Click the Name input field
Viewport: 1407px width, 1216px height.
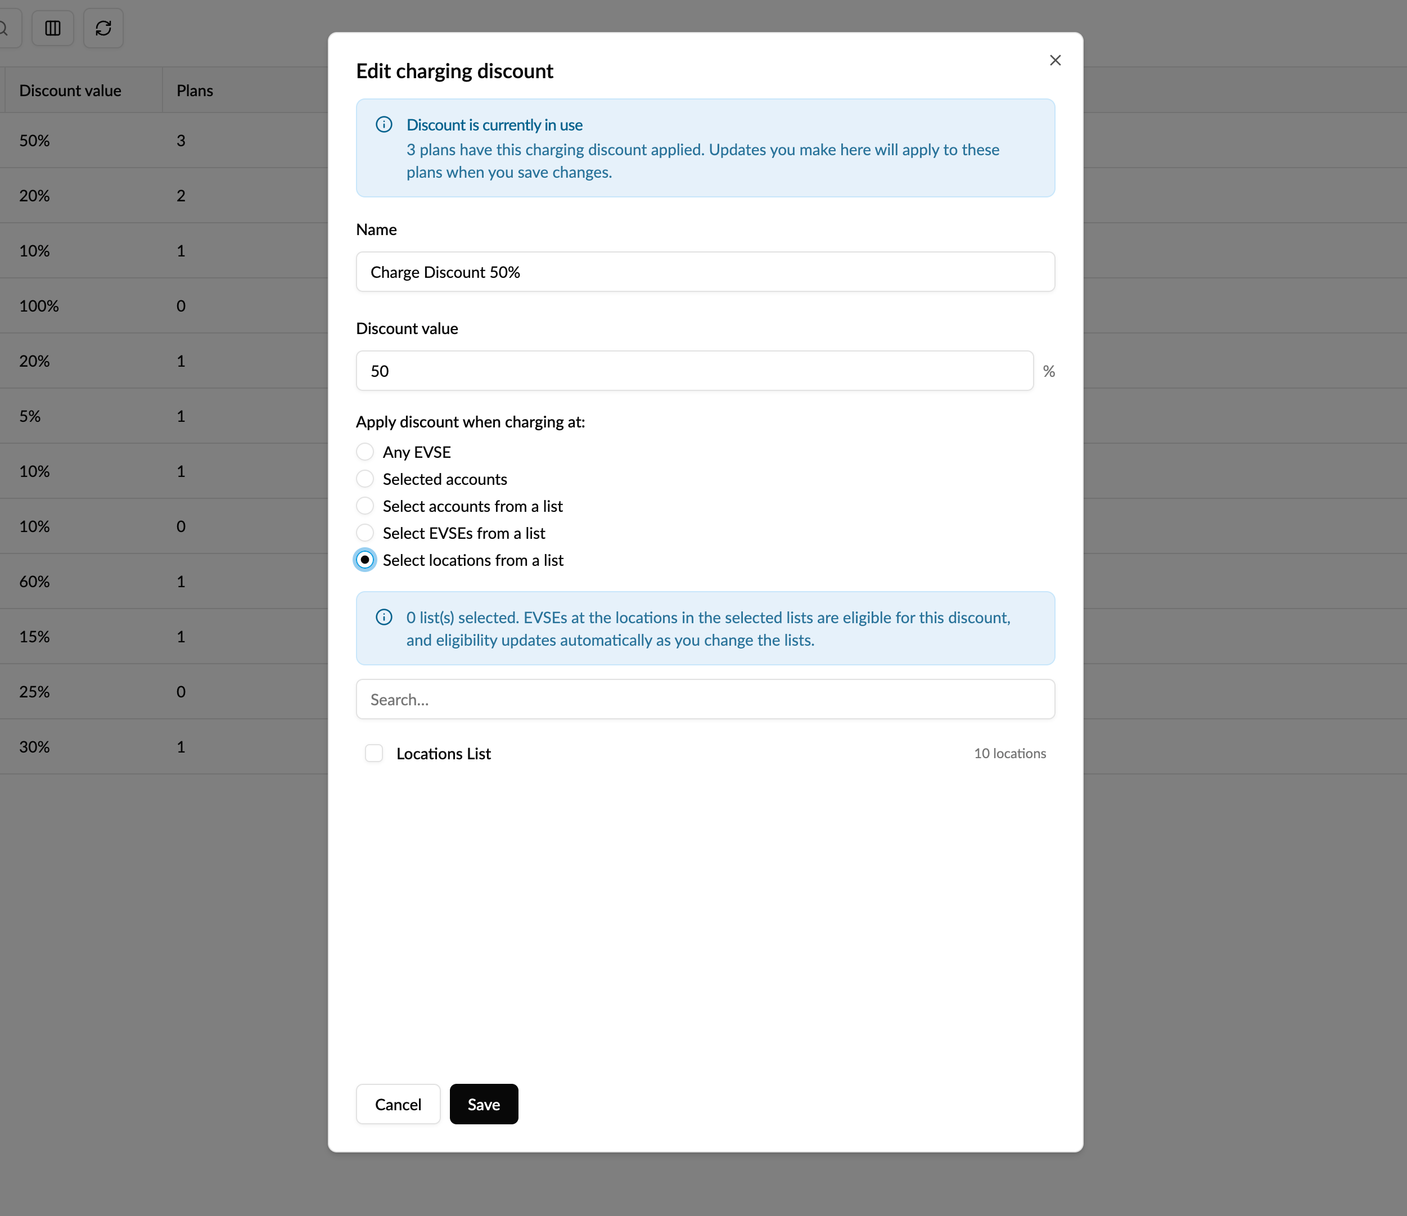point(705,272)
